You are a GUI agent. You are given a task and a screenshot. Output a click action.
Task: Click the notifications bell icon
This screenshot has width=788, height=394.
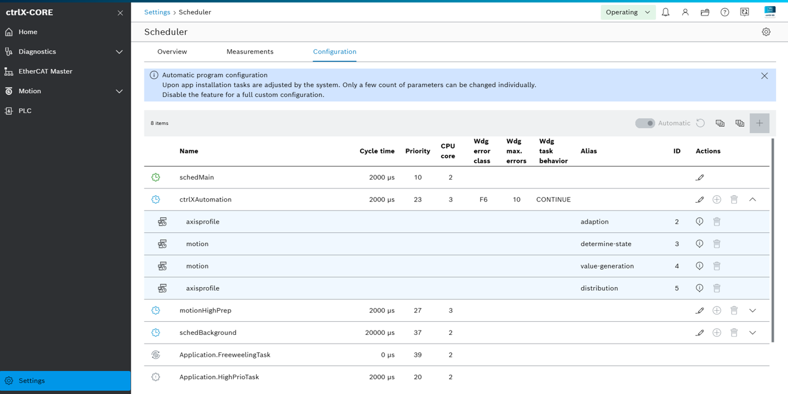point(665,12)
